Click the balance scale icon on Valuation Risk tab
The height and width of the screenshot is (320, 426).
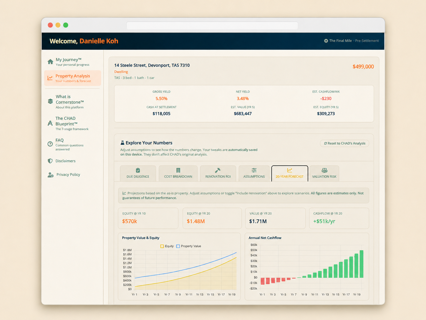tap(324, 170)
